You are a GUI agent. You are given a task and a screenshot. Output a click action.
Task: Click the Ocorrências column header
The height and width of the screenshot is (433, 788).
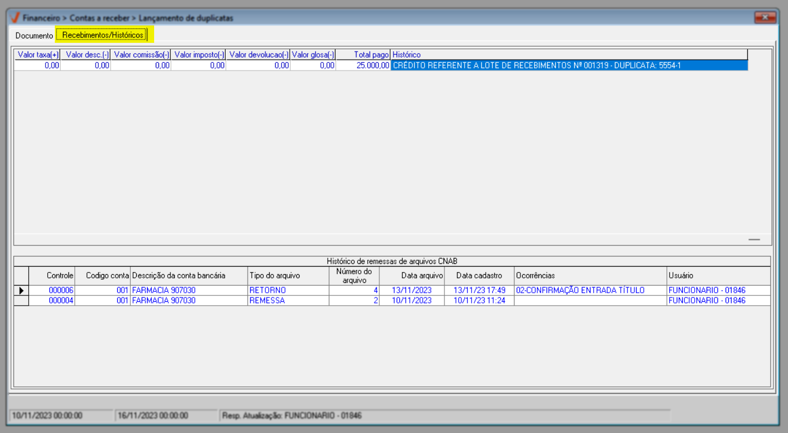(590, 276)
